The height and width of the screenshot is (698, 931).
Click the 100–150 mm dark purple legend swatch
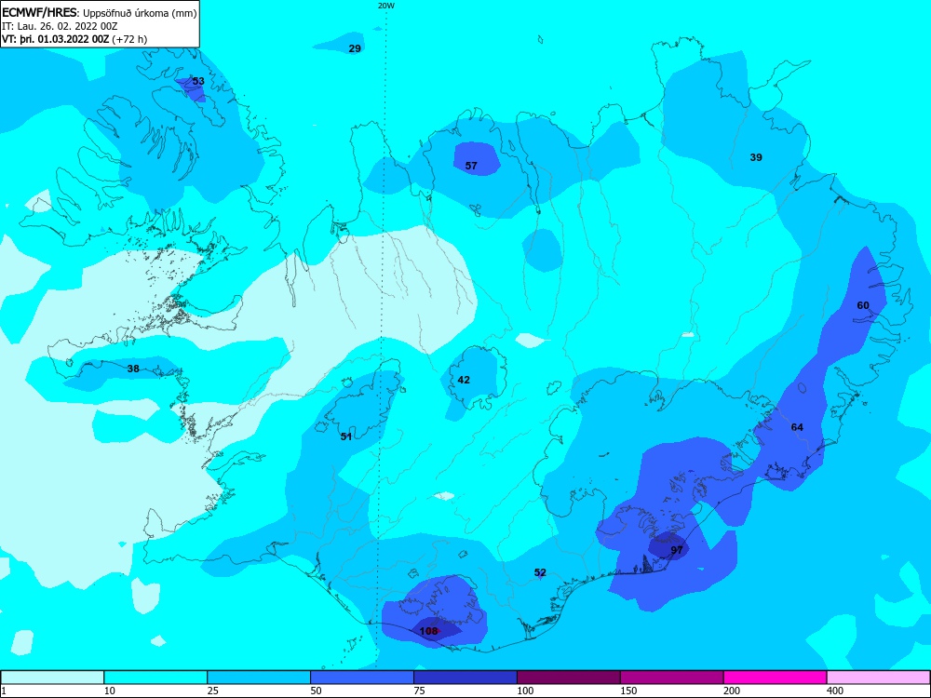click(x=569, y=678)
